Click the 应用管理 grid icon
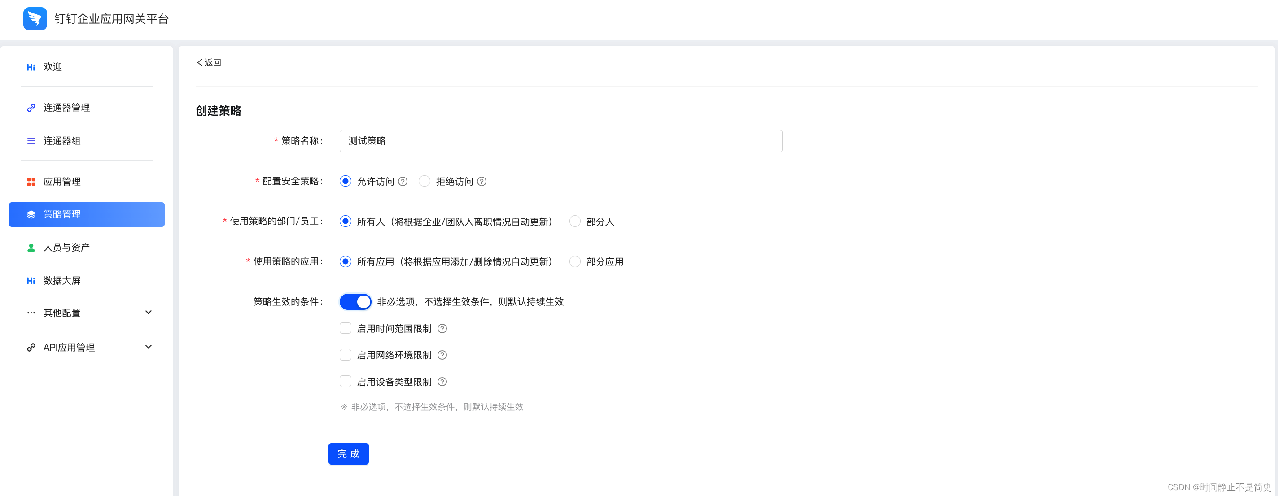The width and height of the screenshot is (1278, 496). pos(31,182)
